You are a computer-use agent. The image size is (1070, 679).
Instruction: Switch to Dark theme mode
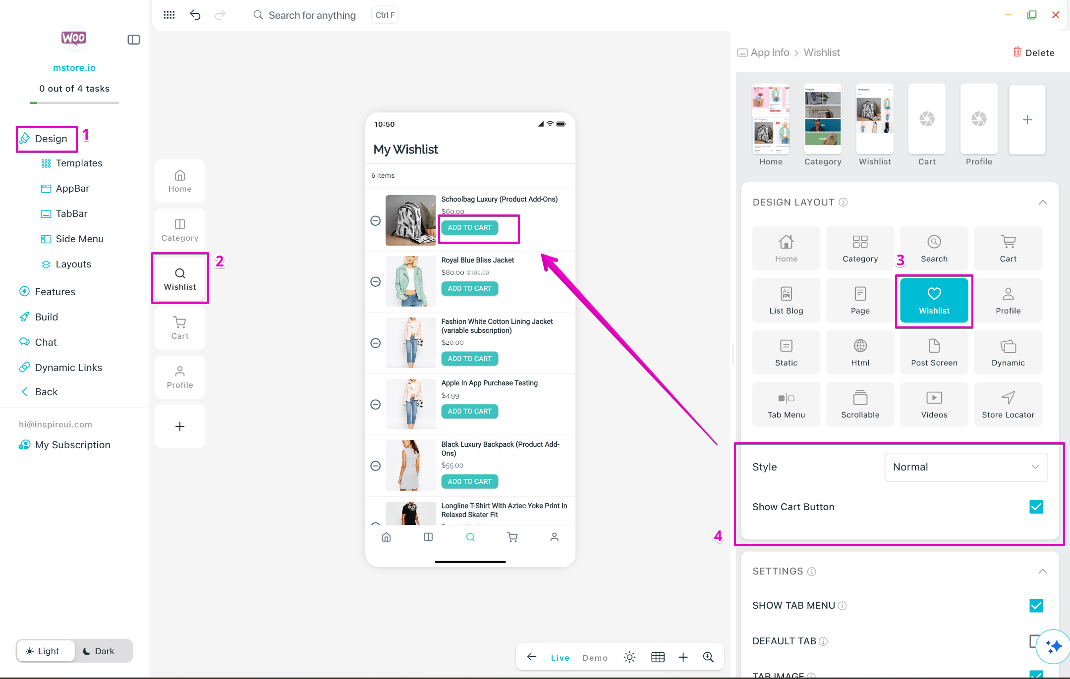point(99,651)
